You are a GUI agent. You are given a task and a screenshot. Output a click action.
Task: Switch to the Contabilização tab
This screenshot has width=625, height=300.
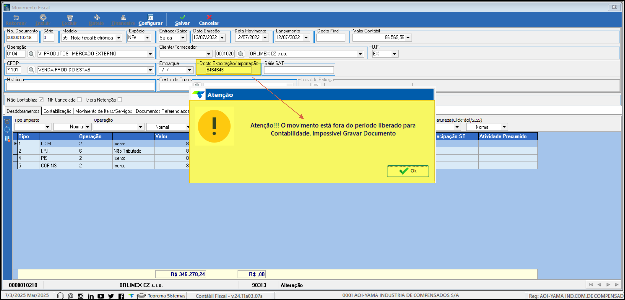[57, 111]
